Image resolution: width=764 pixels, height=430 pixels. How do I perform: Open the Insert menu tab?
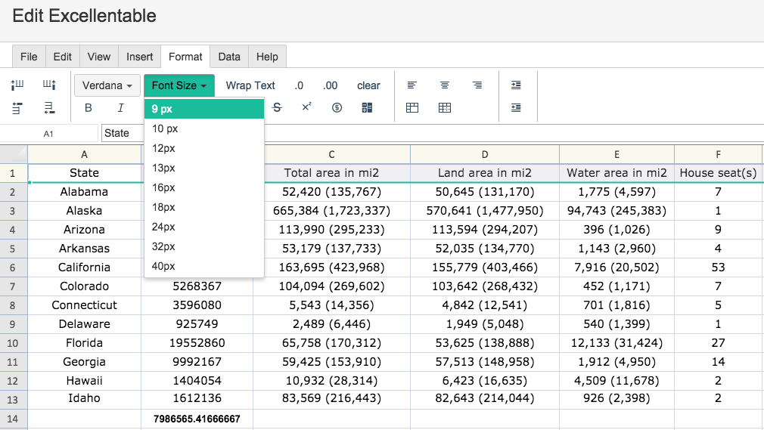140,57
